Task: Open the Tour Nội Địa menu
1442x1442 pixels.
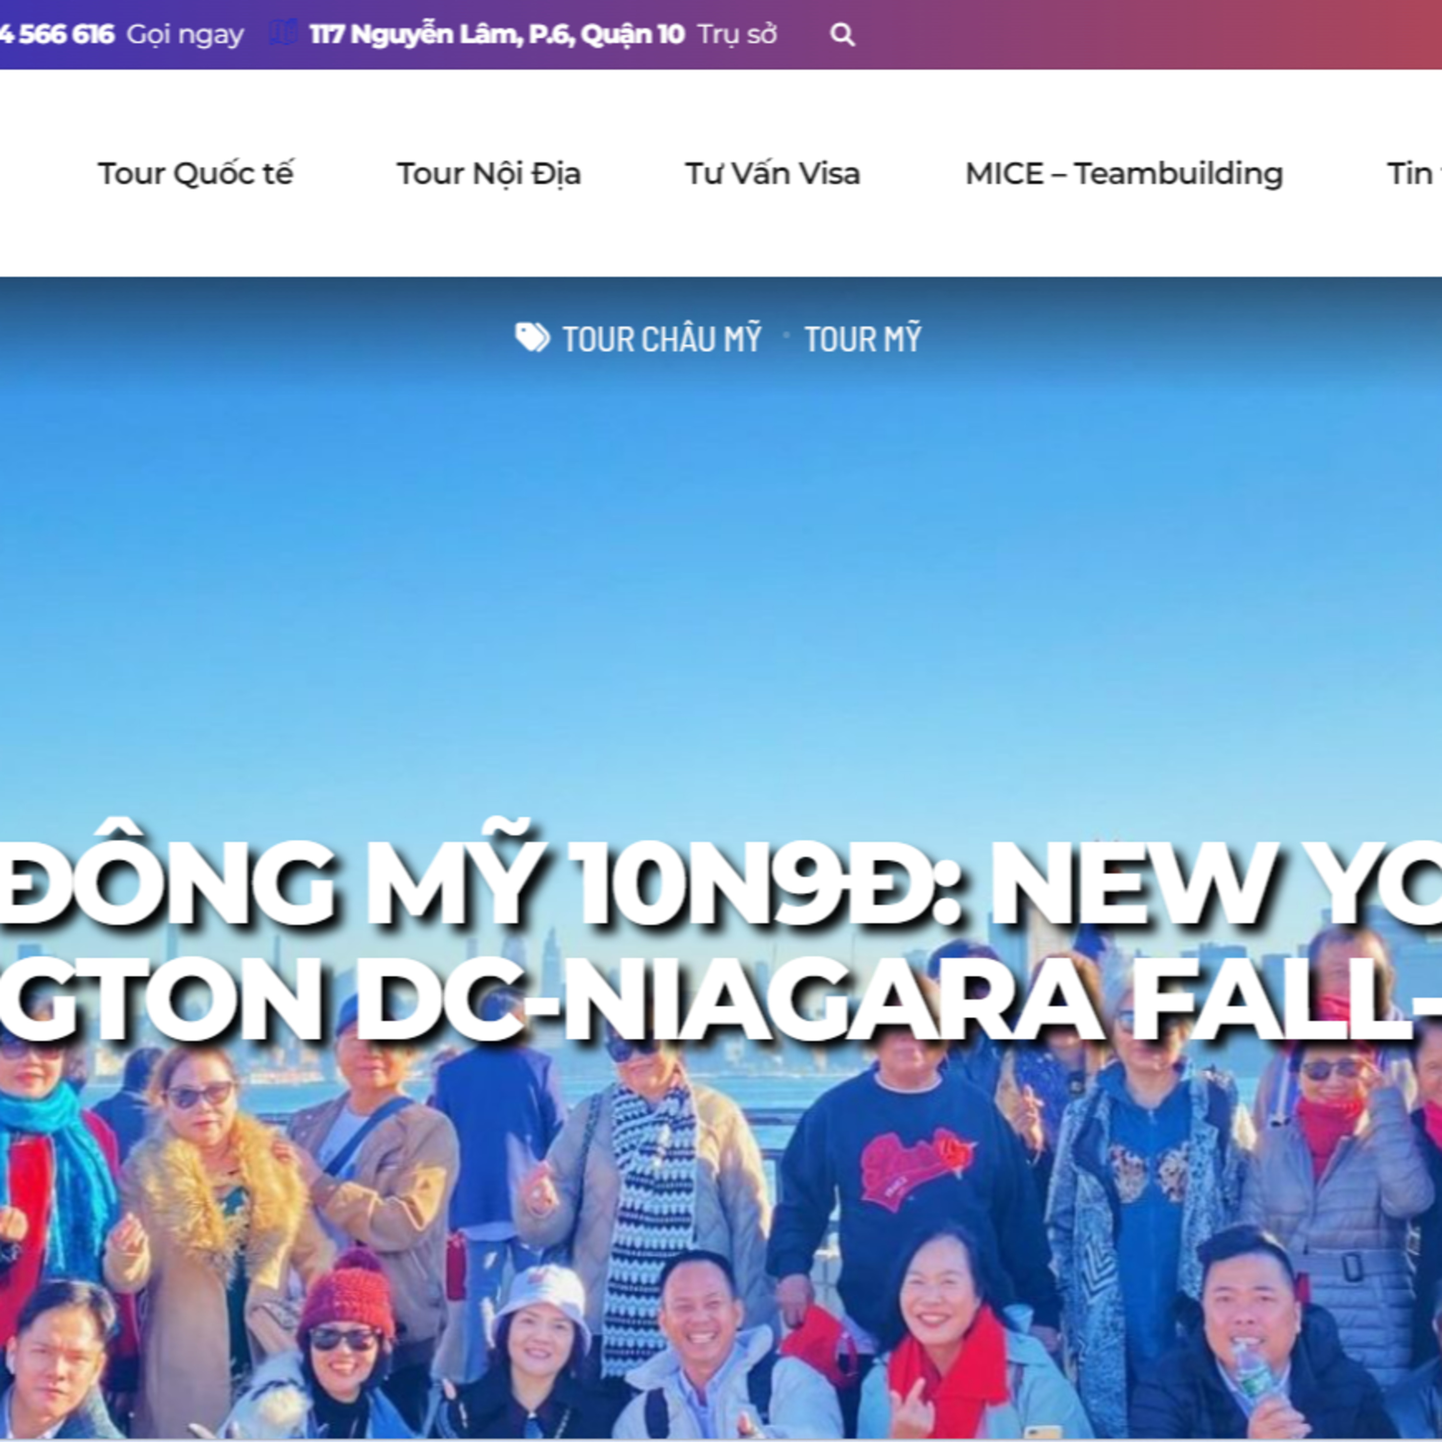Action: [x=489, y=173]
